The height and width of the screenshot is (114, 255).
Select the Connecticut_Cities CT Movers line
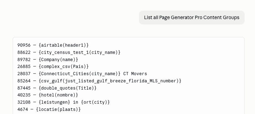(82, 74)
